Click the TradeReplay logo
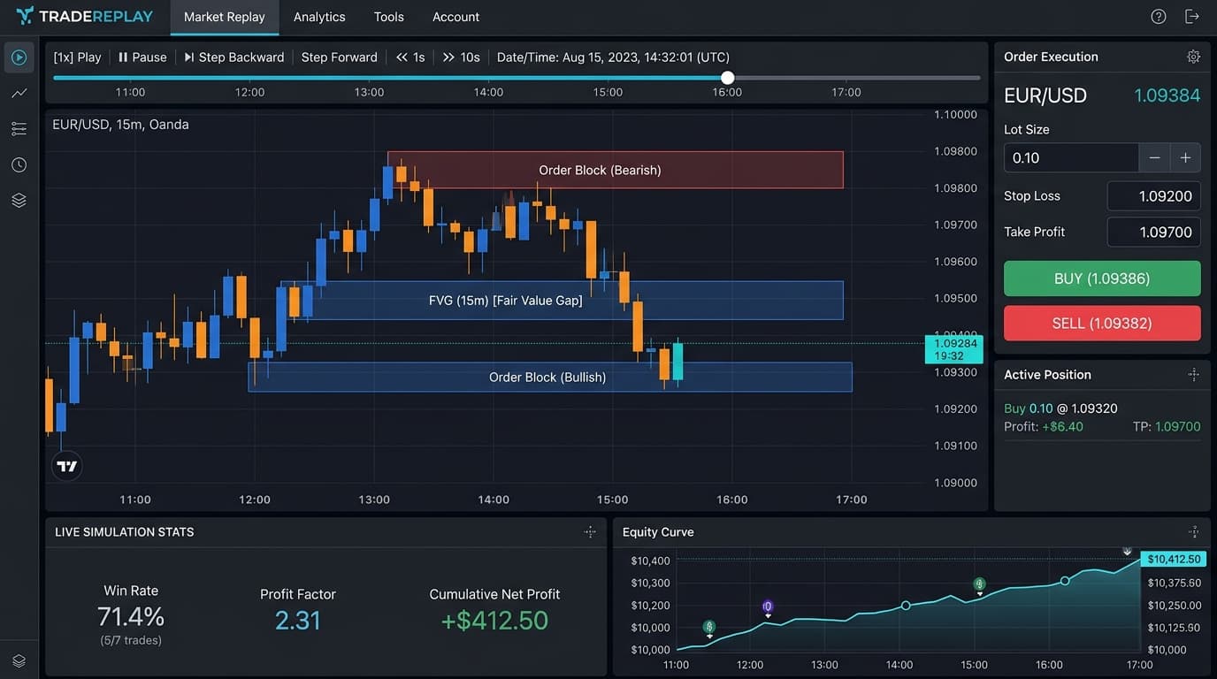 tap(84, 17)
